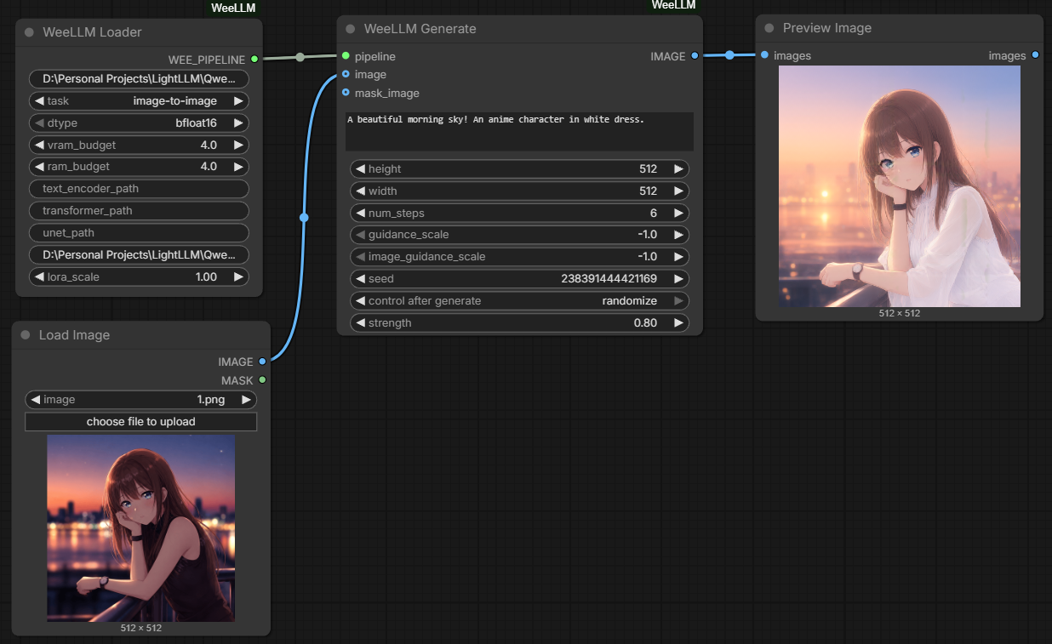Advance the task option with right arrow
This screenshot has height=644, width=1052.
[x=239, y=100]
